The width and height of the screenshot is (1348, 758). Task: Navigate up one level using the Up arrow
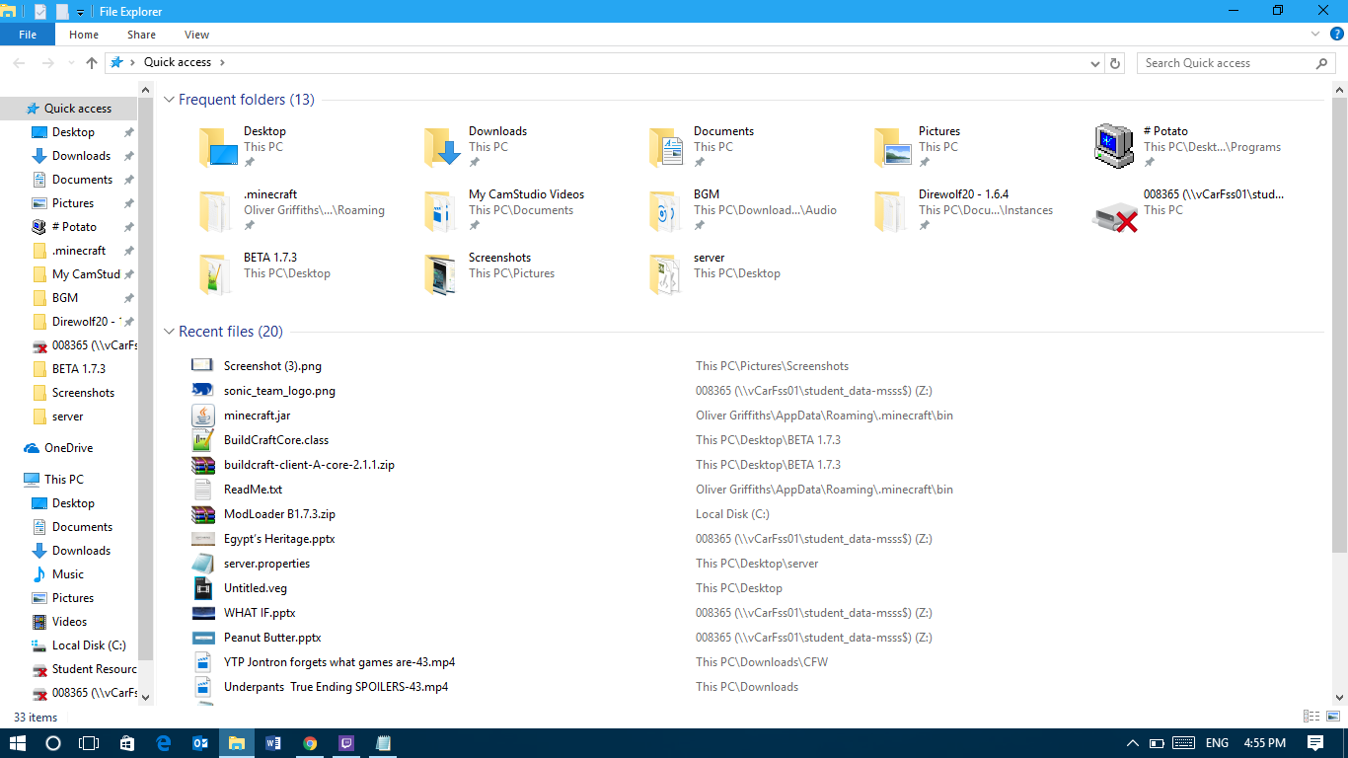[x=91, y=62]
